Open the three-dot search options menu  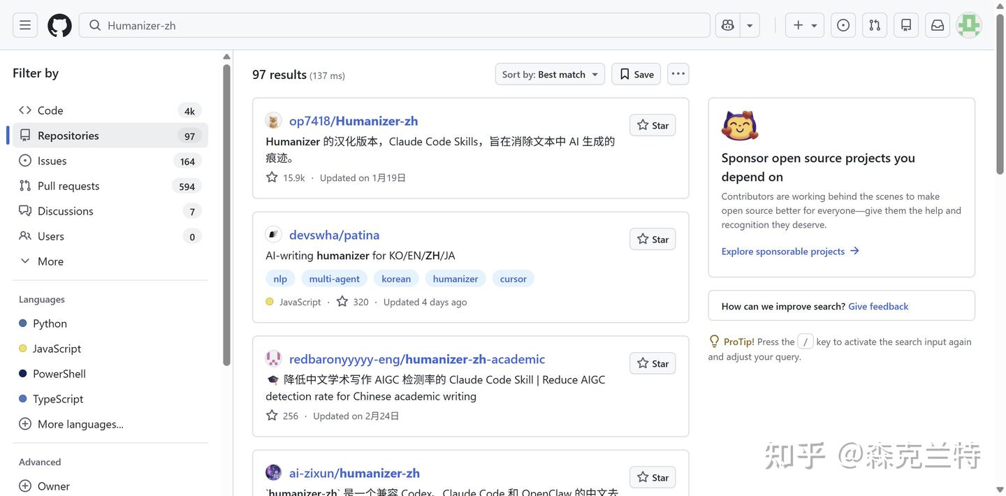678,74
